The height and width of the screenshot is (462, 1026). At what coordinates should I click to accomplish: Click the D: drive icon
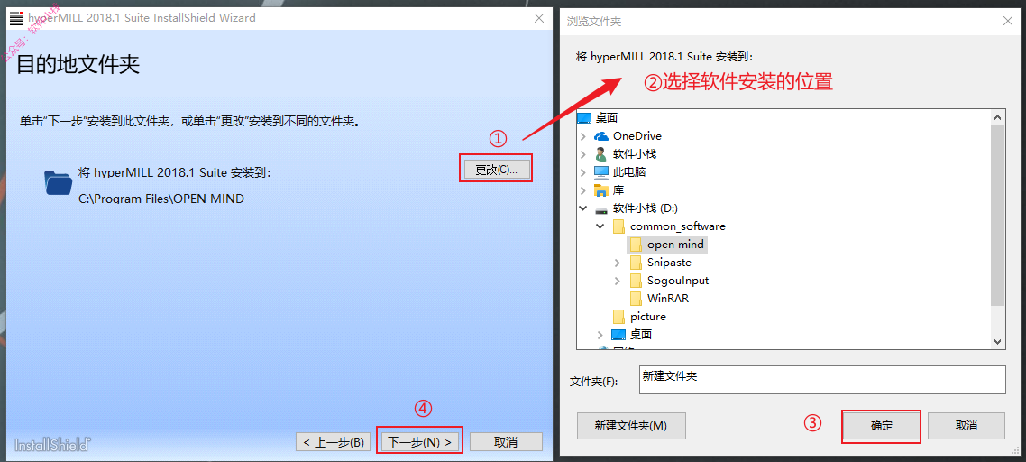point(600,209)
